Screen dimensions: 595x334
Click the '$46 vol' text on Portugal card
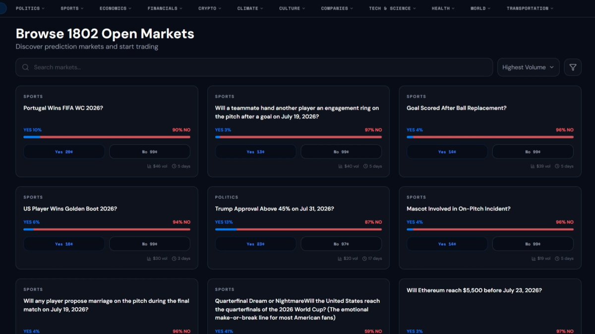(161, 166)
